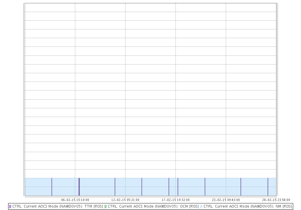Image resolution: width=301 pixels, height=210 pixels.
Task: Click the axis label 06-02-15 15:10:00
Action: (75, 200)
